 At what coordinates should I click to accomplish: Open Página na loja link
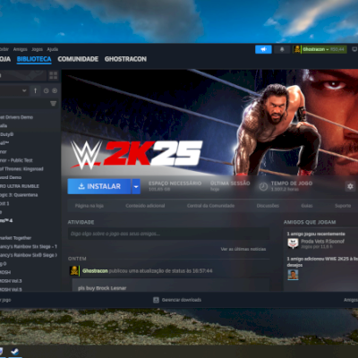[89, 206]
